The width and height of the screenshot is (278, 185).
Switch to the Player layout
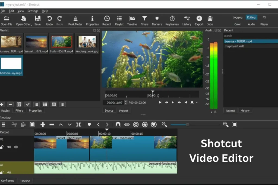(264, 24)
